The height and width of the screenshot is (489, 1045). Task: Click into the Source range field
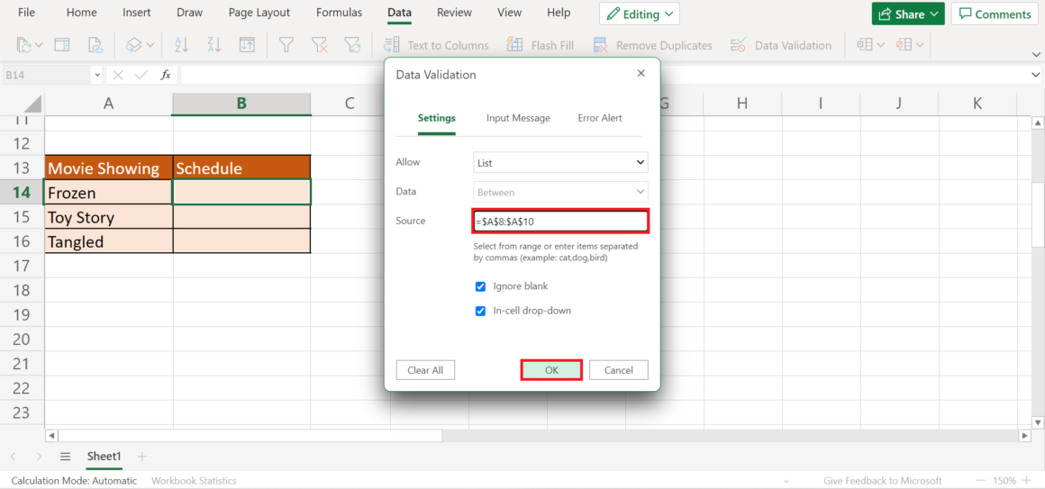click(560, 222)
